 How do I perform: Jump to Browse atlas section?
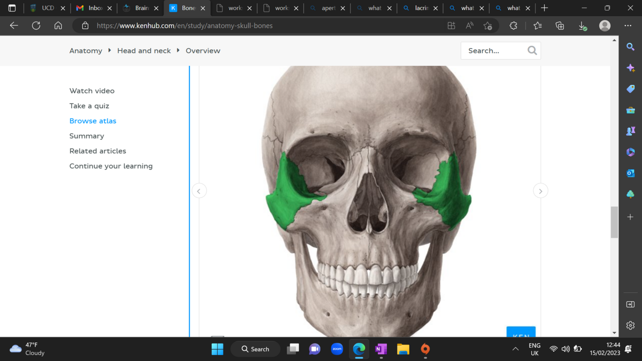[93, 121]
